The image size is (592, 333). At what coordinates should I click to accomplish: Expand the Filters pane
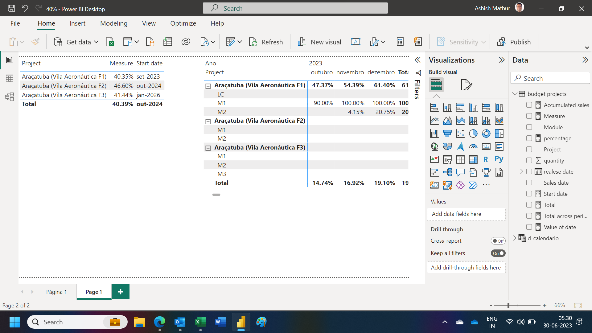417,60
